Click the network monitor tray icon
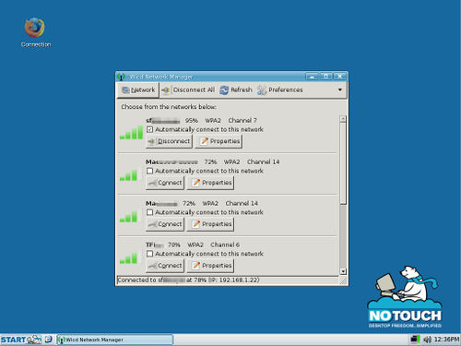461x346 pixels. tap(415, 340)
